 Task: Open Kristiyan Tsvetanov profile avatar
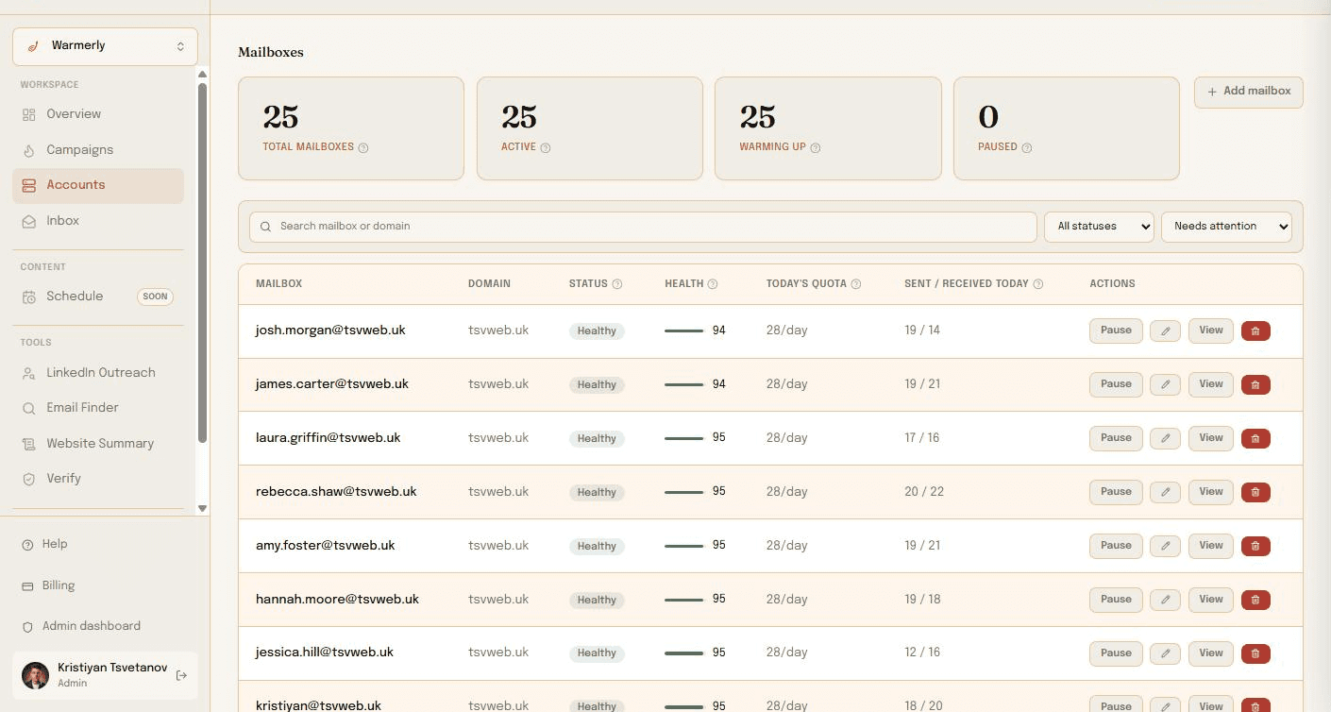coord(35,675)
